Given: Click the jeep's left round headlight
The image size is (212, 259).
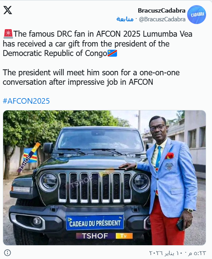Looking at the screenshot, I should [x=49, y=181].
